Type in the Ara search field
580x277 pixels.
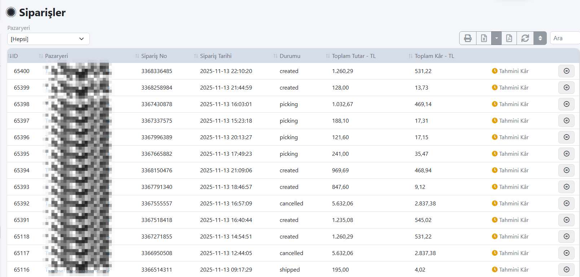point(564,38)
